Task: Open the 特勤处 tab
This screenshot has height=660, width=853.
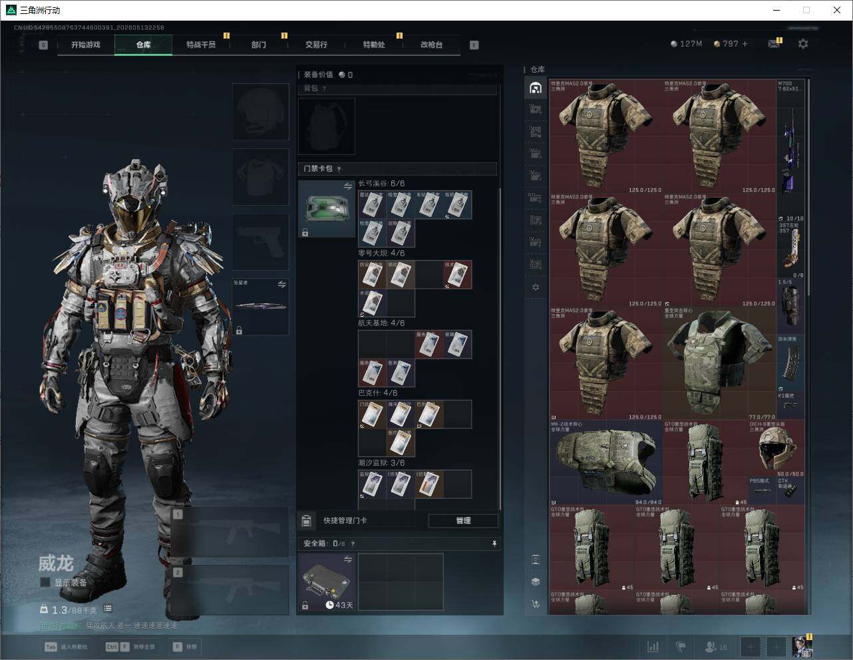Action: pyautogui.click(x=374, y=45)
